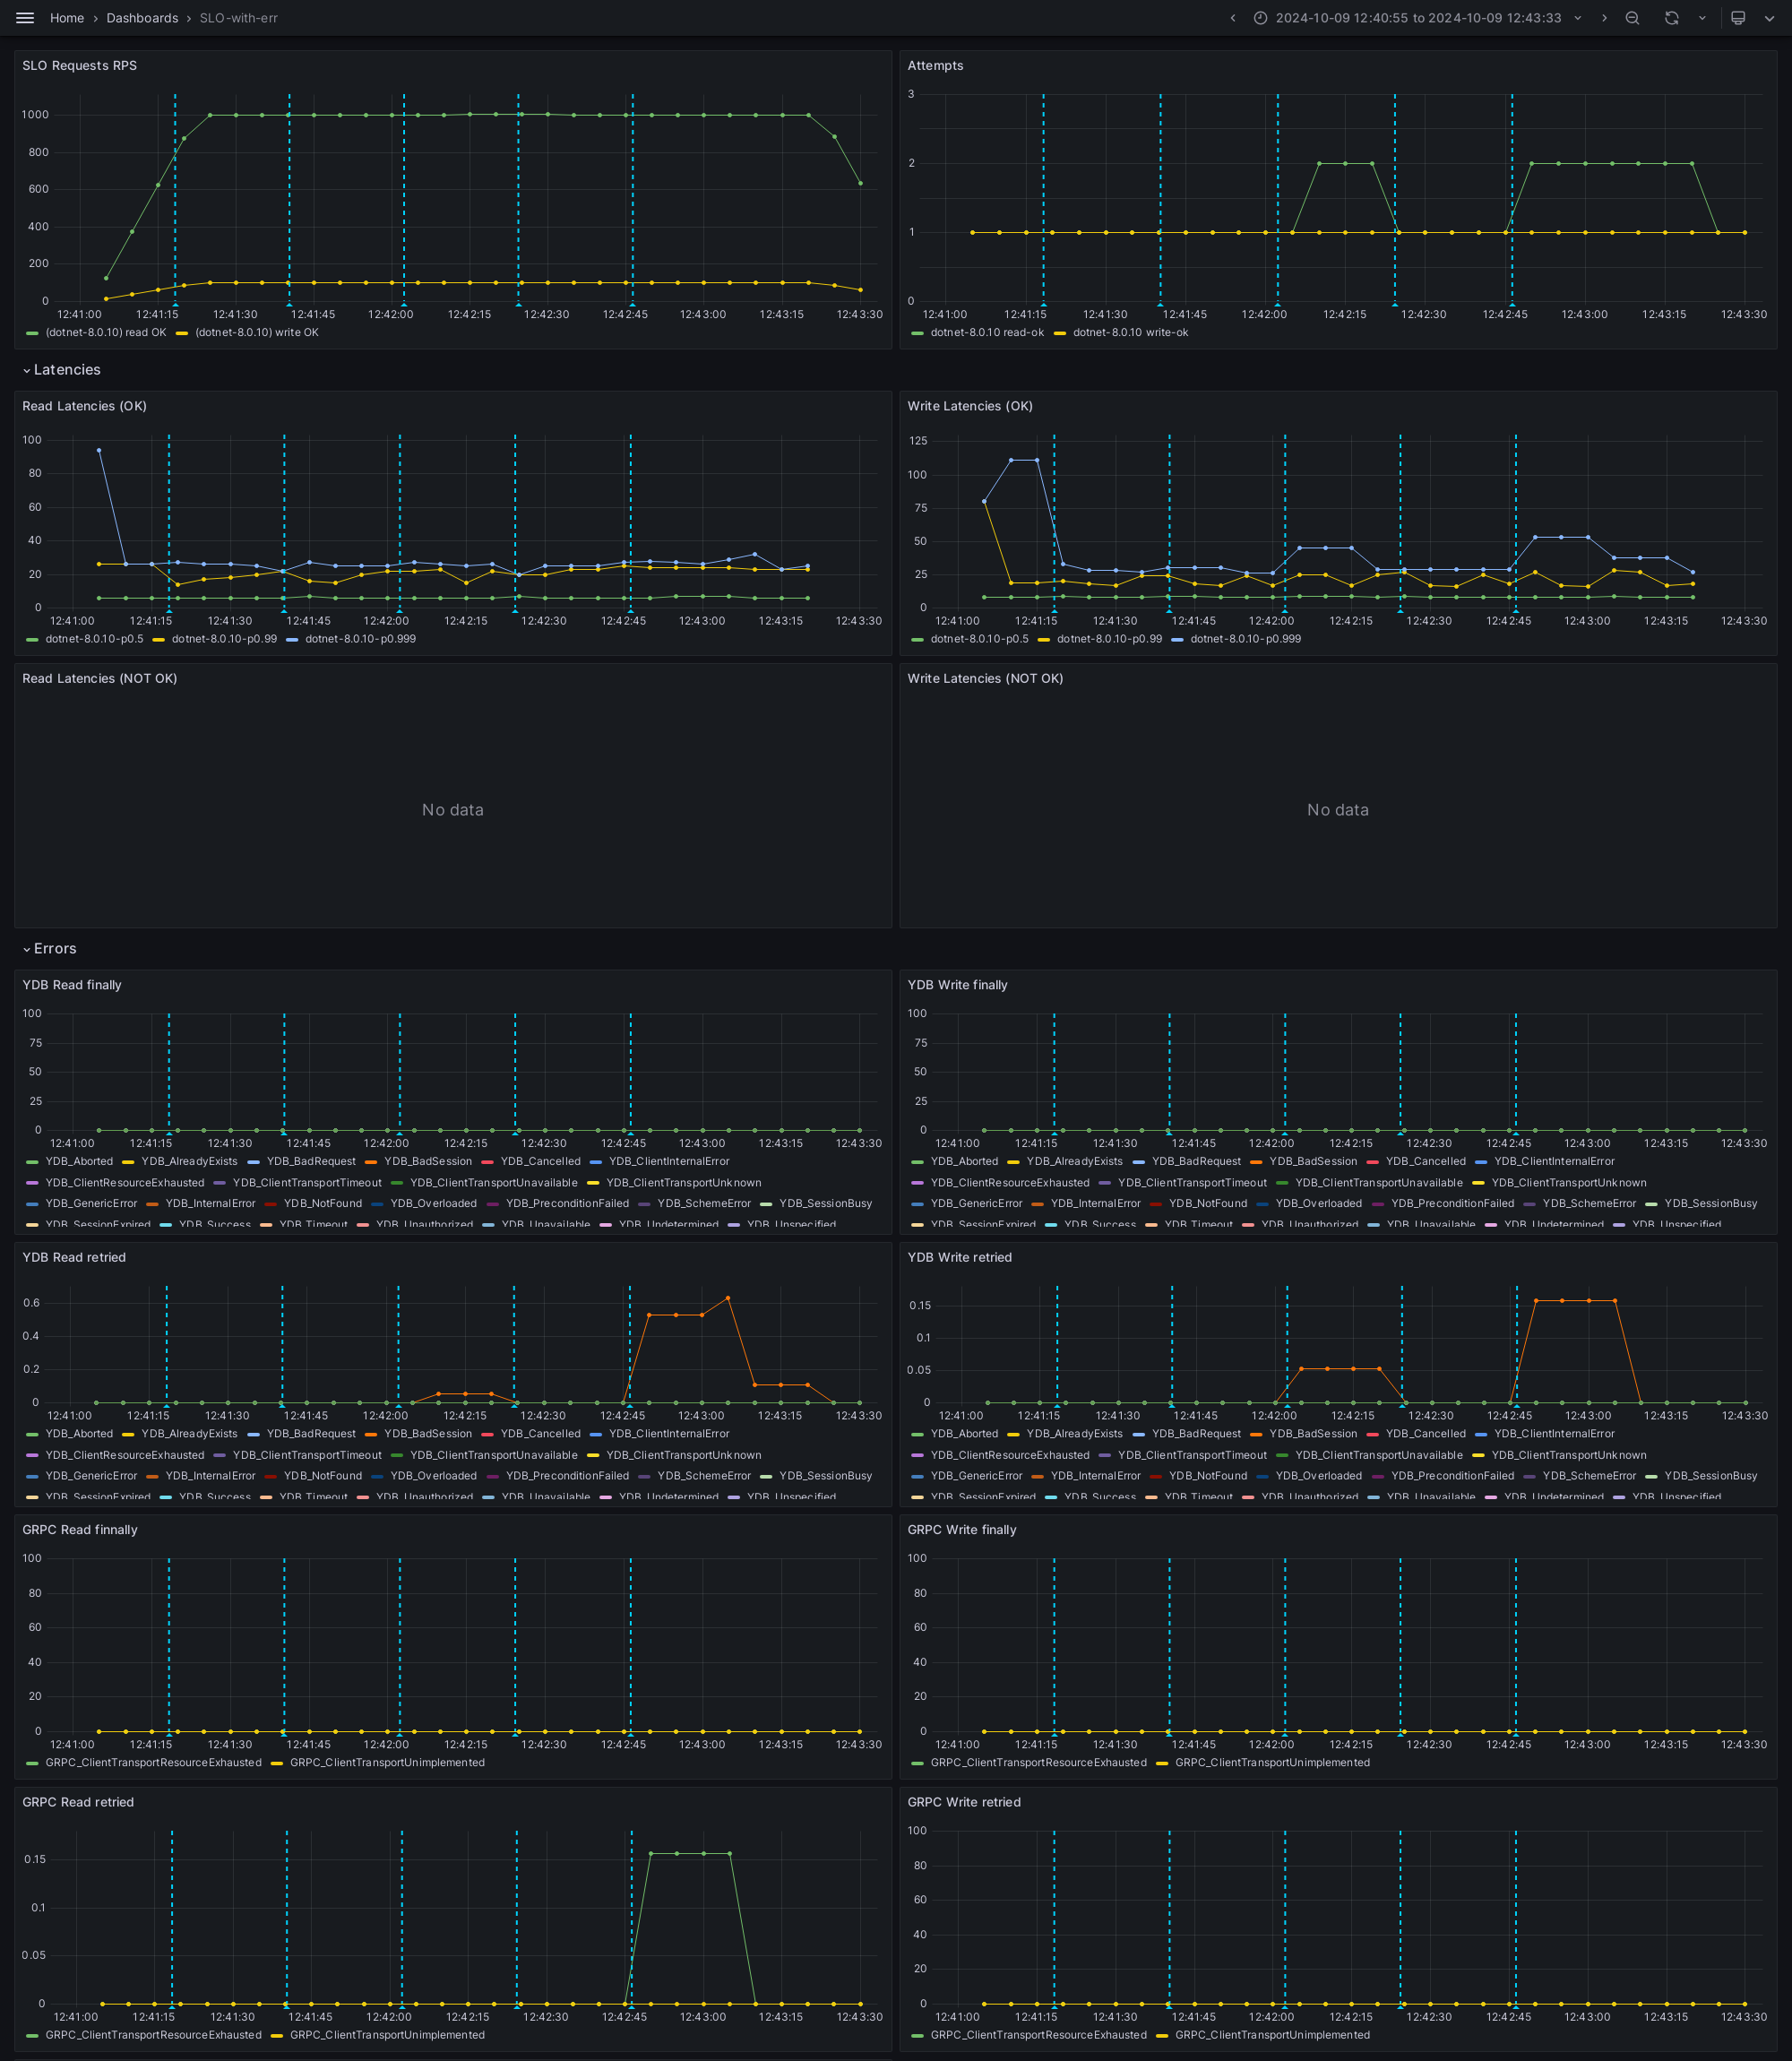The width and height of the screenshot is (1792, 2061).
Task: Click blue swatch of p0.999 in Write Latencies (OK)
Action: coord(1177,639)
